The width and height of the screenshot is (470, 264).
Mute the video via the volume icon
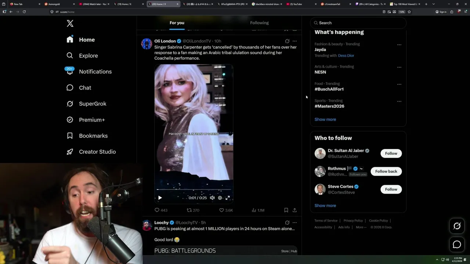point(212,198)
